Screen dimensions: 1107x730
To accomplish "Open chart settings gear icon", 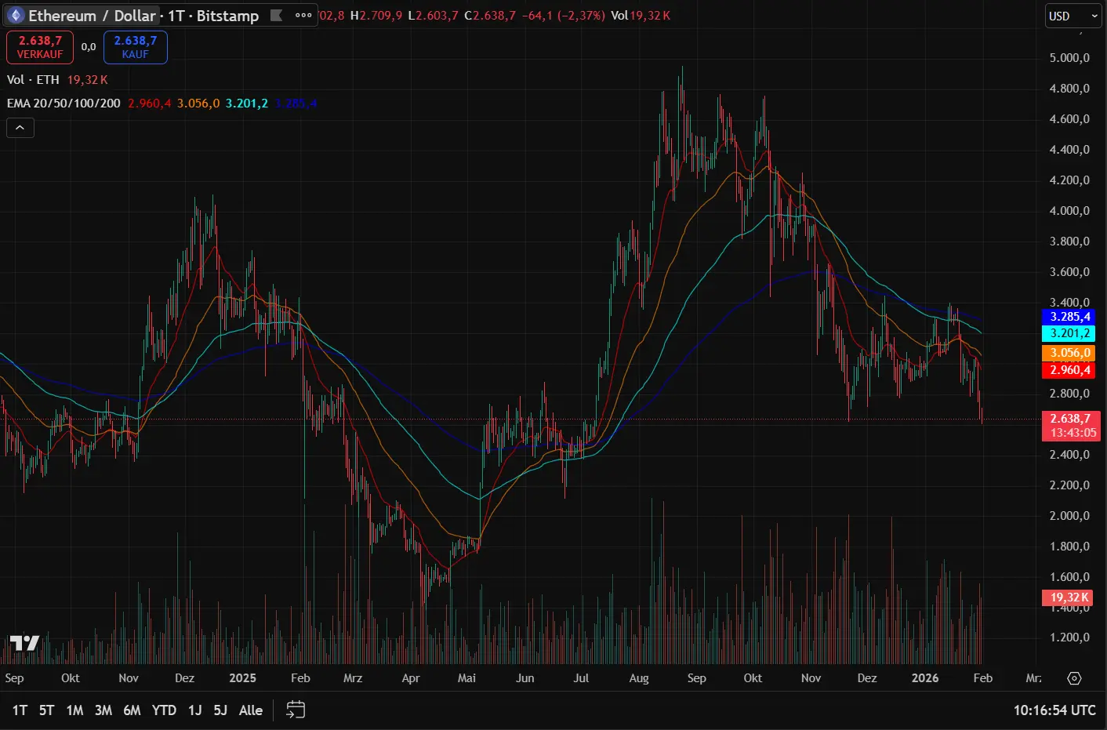I will (x=1074, y=678).
